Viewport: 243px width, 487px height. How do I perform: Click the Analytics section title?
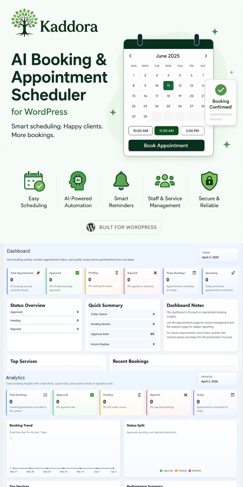15,378
